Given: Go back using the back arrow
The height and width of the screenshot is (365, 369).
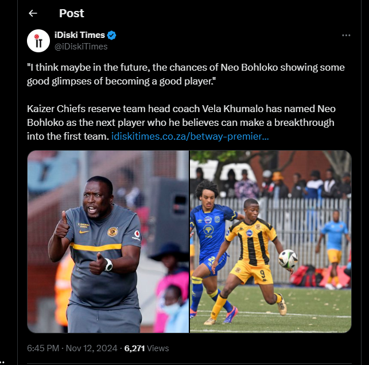Looking at the screenshot, I should (33, 13).
